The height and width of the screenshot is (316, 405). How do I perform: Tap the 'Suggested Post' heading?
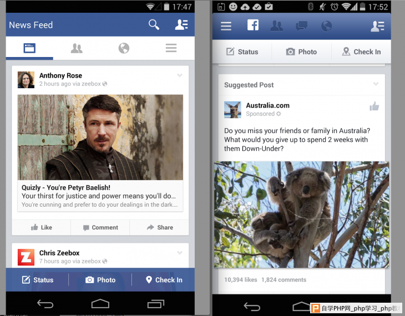pyautogui.click(x=249, y=85)
